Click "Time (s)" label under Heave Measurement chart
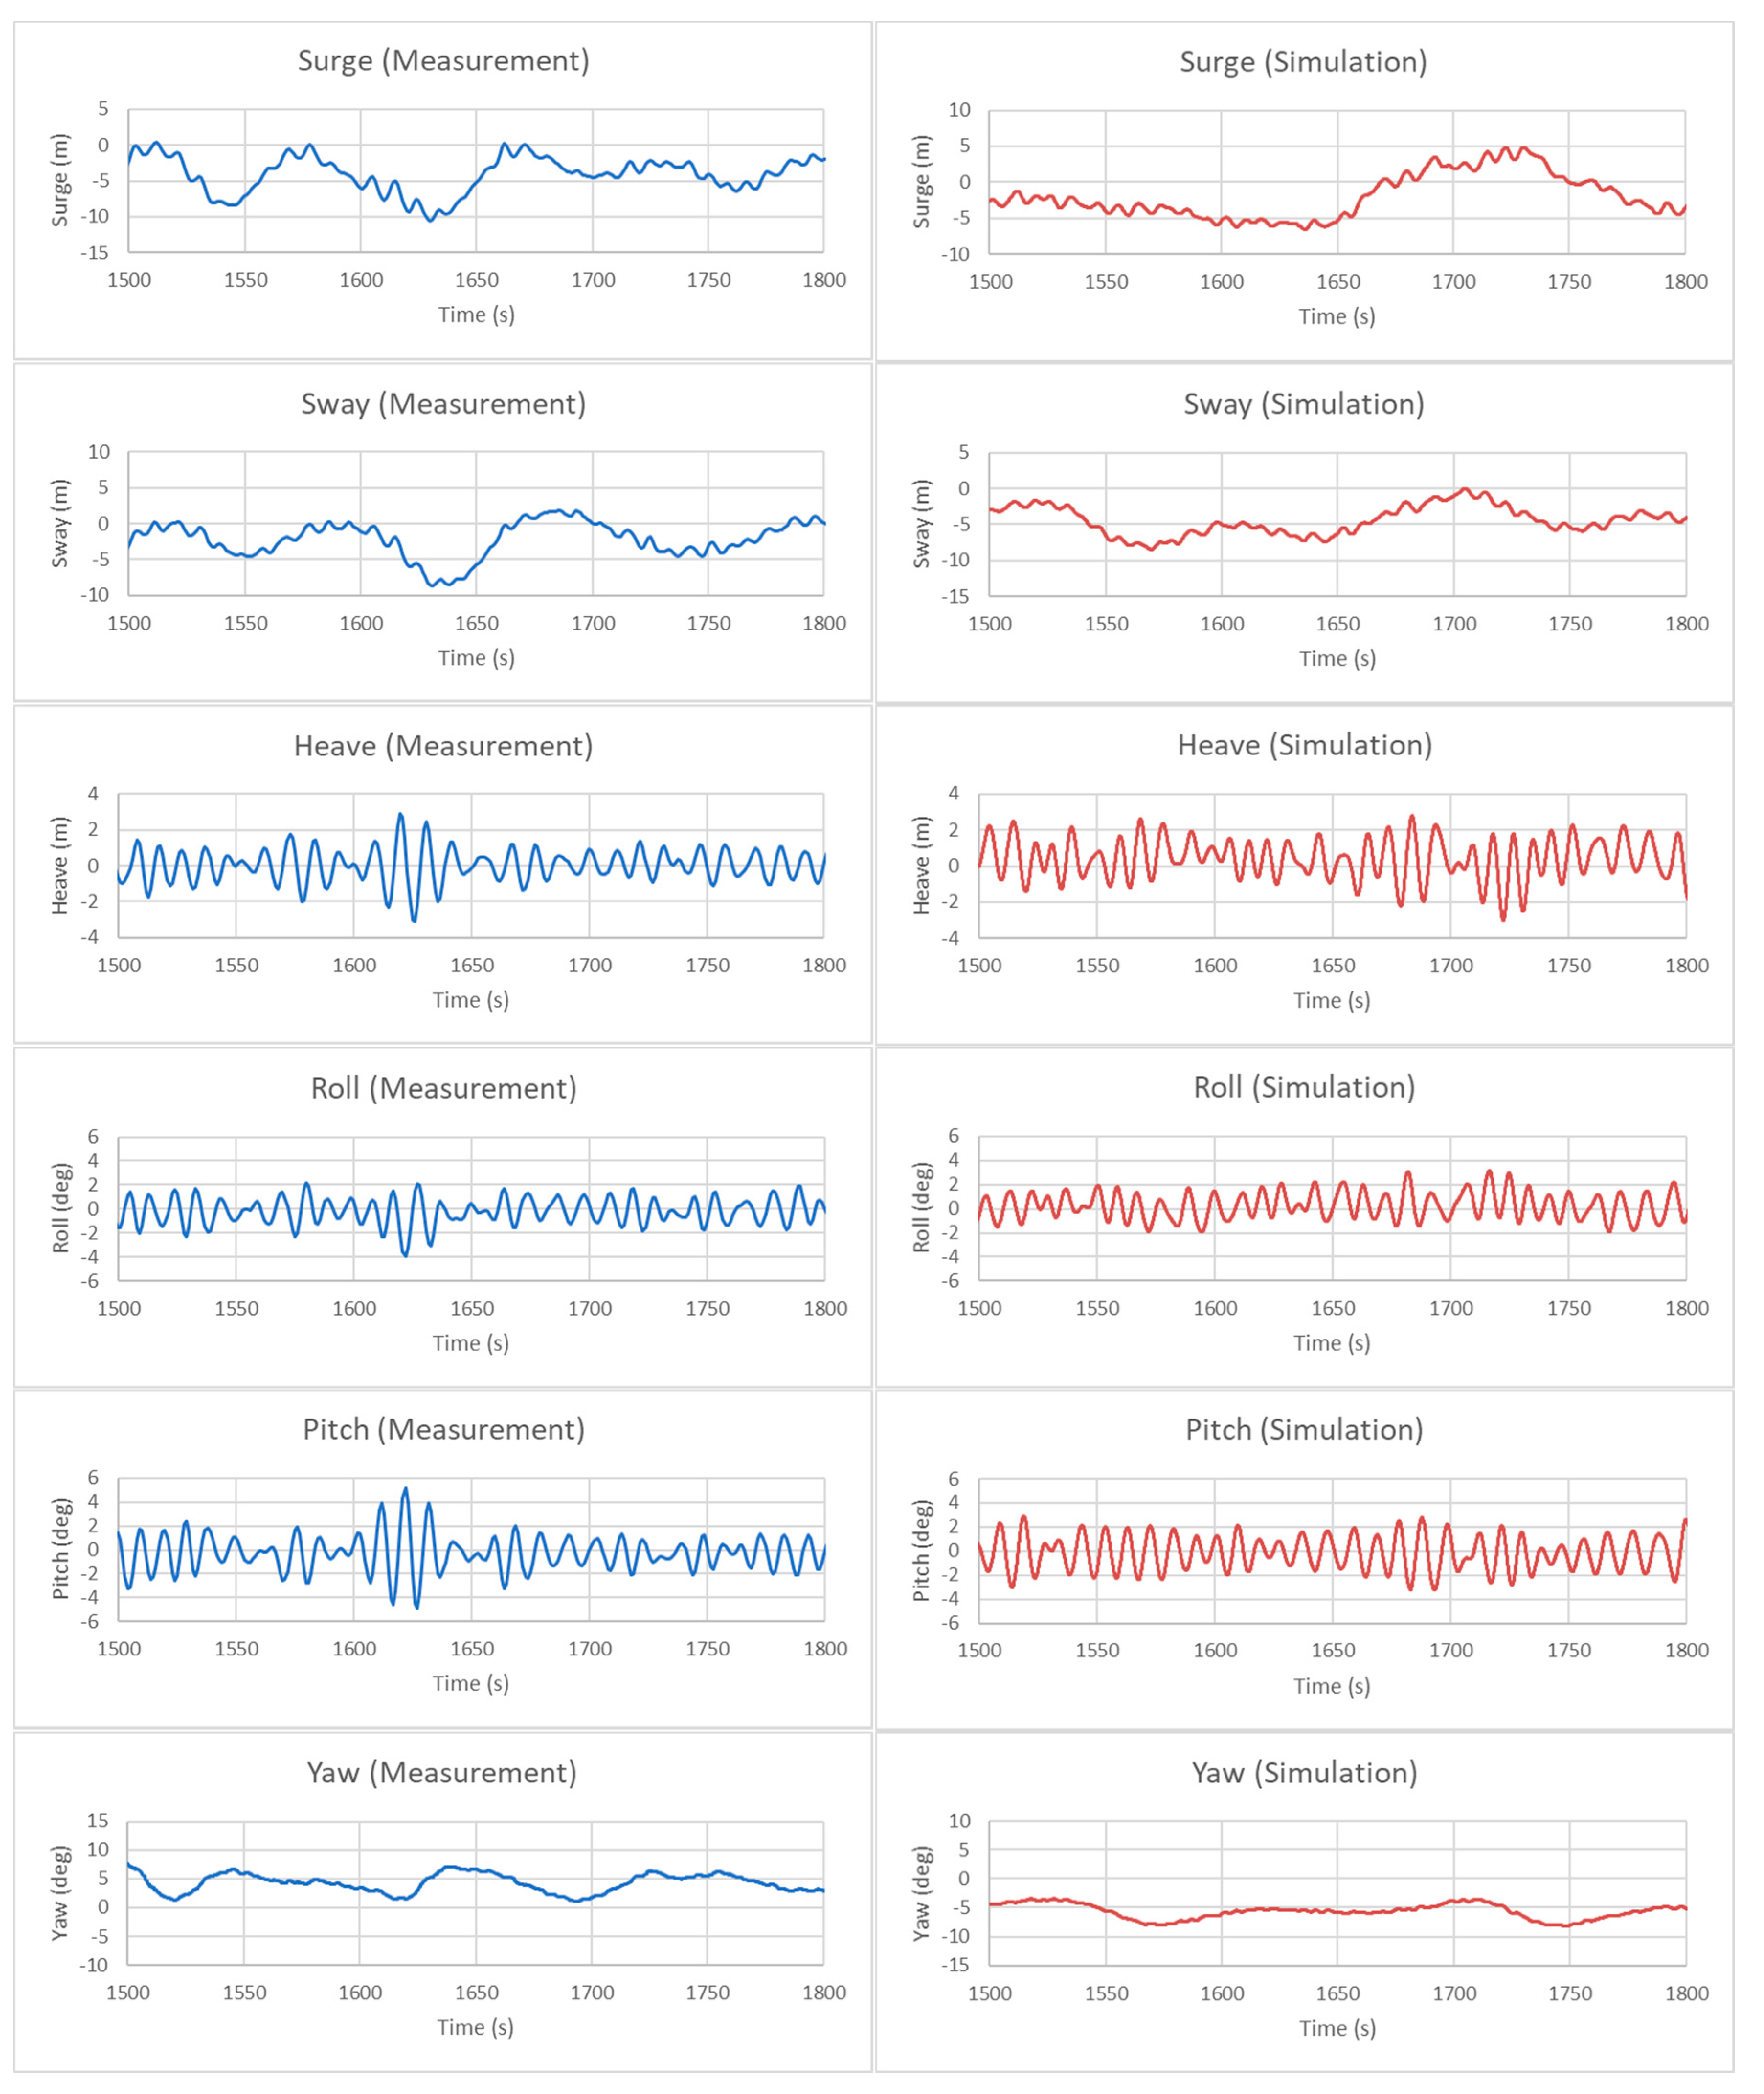 point(471,1000)
